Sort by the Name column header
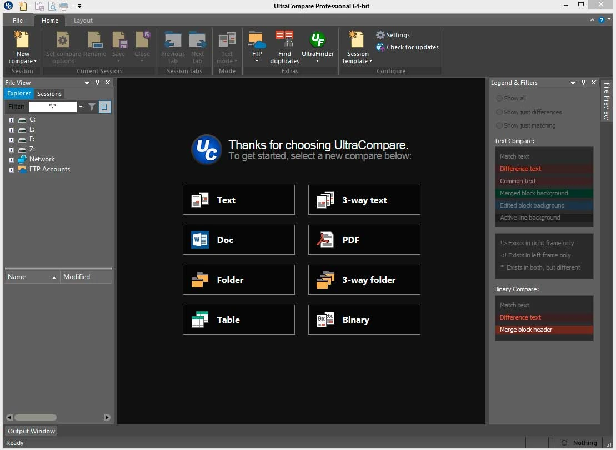The image size is (616, 450). pyautogui.click(x=32, y=276)
